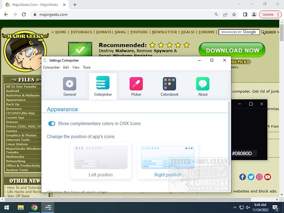284x213 pixels.
Task: Open the MajorGeeks Facebook icon
Action: [242, 177]
